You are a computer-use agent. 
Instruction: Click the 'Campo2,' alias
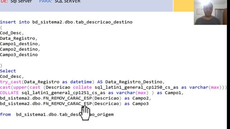tap(142, 98)
